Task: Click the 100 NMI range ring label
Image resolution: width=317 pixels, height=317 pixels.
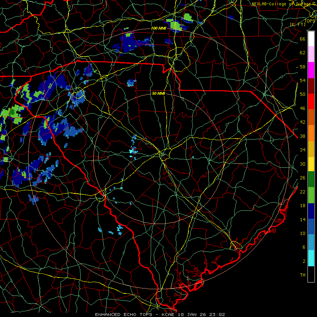Action: click(x=158, y=28)
